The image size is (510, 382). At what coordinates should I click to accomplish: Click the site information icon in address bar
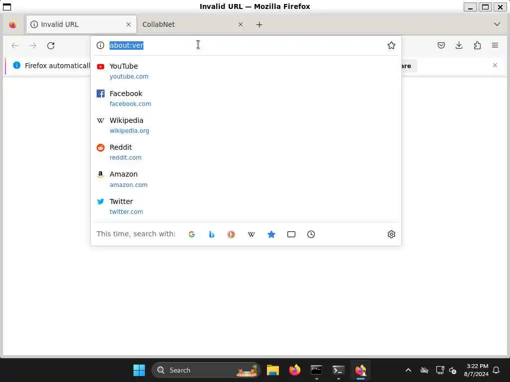pyautogui.click(x=101, y=45)
